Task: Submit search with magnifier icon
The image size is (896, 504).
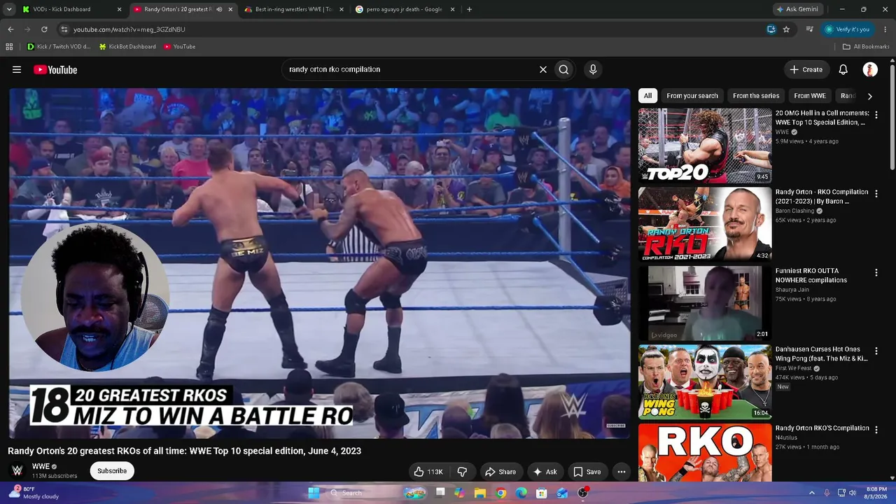Action: coord(563,69)
